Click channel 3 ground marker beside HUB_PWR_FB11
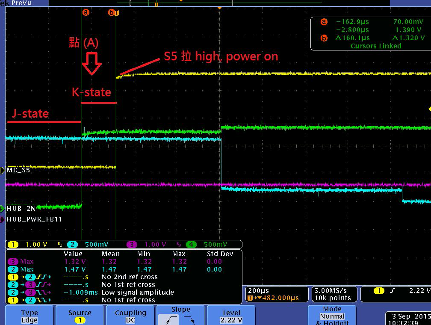Image resolution: width=431 pixels, height=325 pixels. coord(2,219)
